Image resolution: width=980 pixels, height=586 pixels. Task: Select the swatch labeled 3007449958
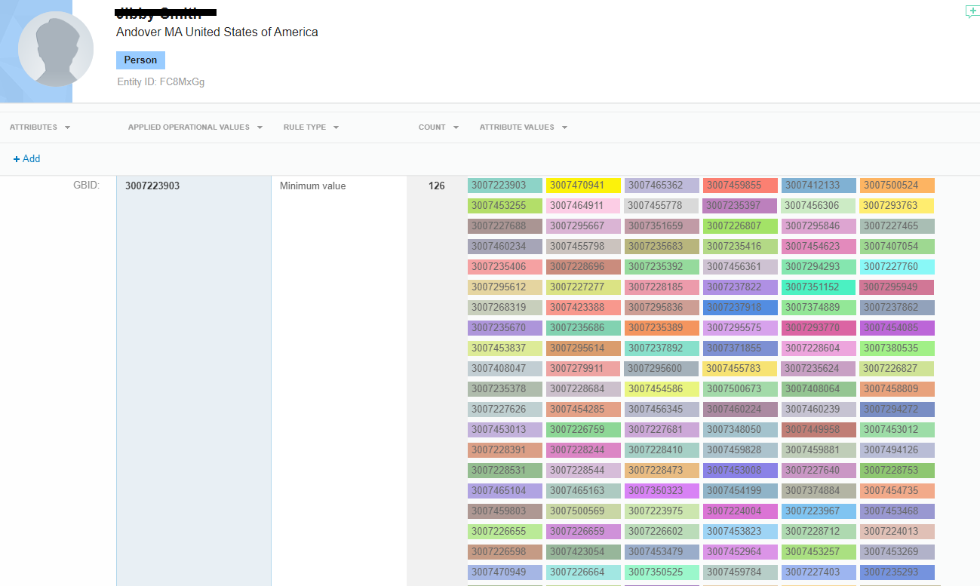click(x=819, y=430)
